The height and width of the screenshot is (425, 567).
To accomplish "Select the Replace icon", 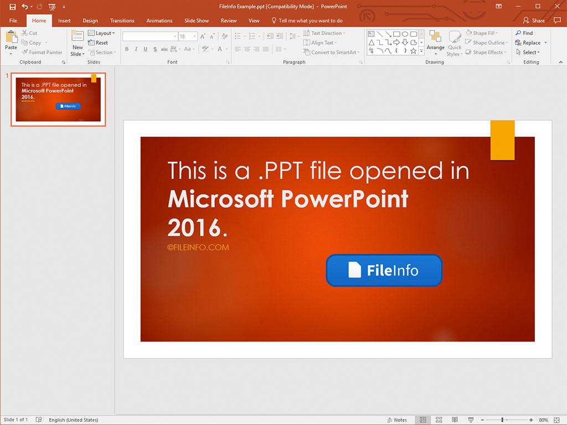I will point(528,43).
